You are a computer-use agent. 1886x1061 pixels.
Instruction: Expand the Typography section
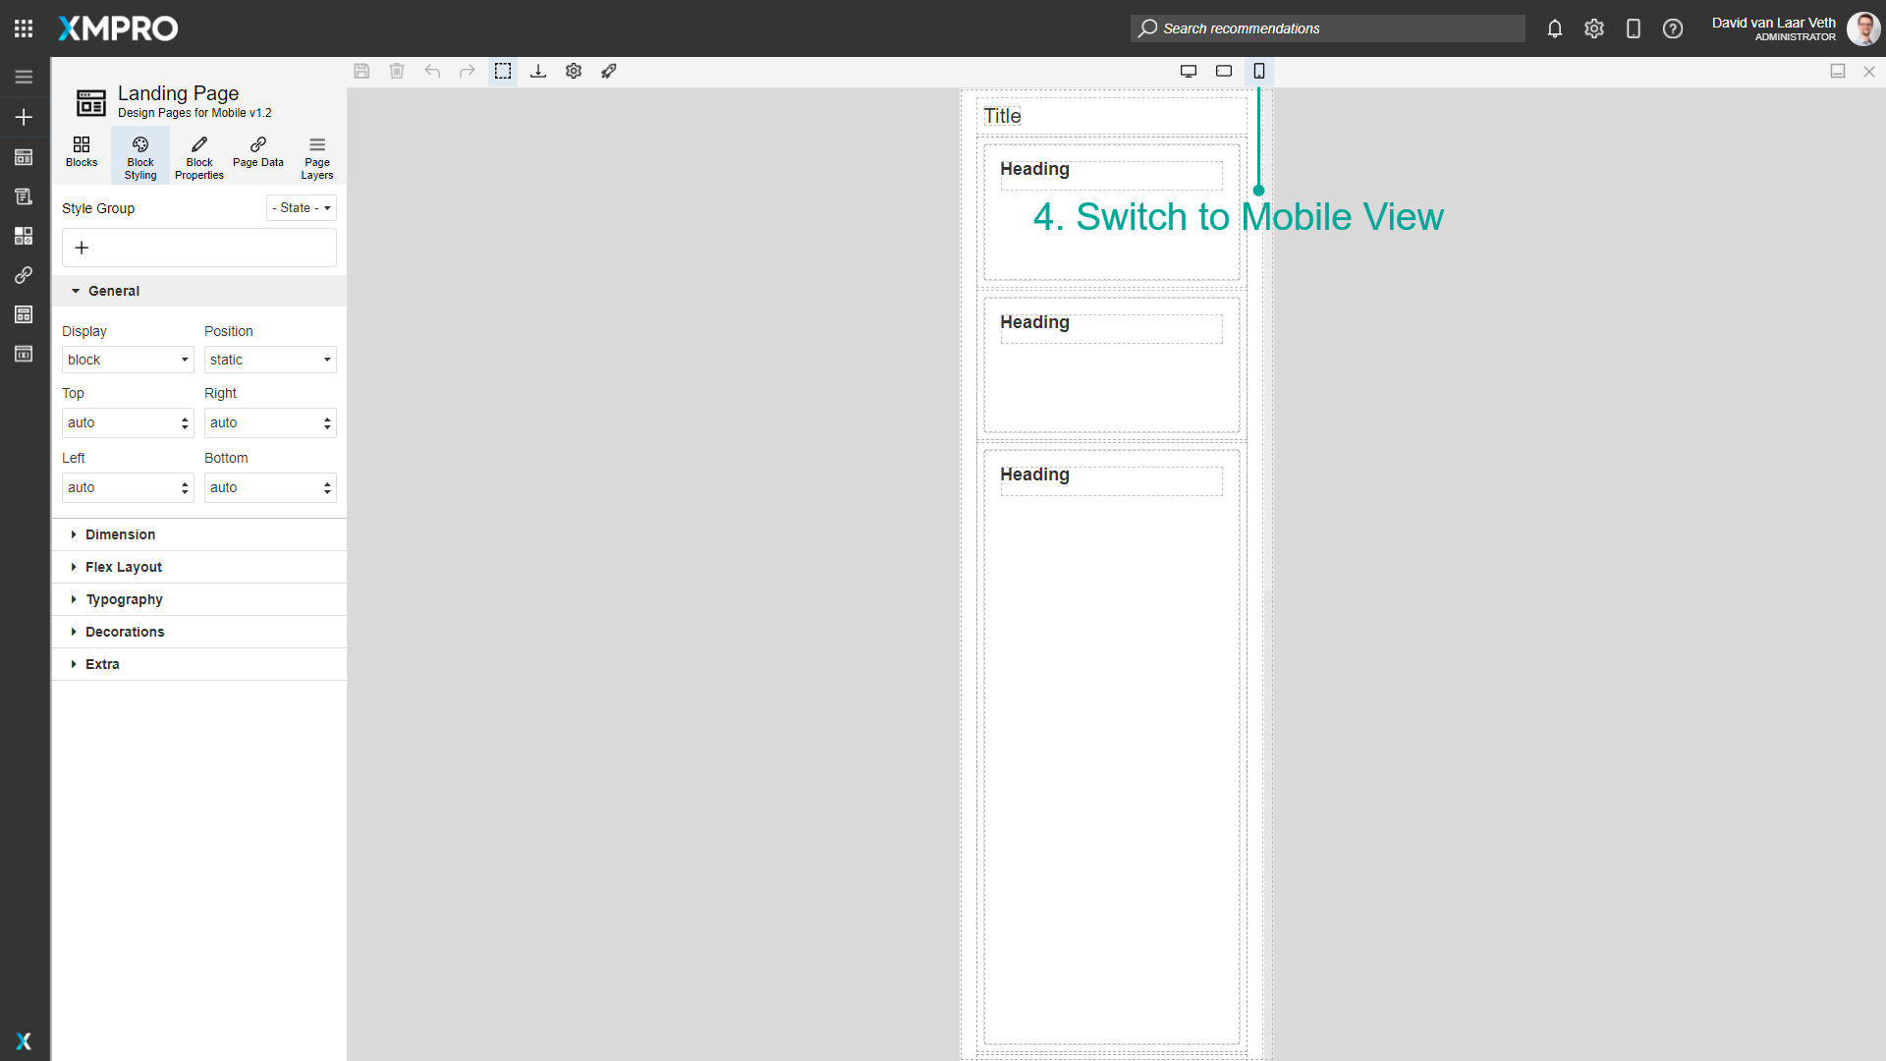point(124,599)
